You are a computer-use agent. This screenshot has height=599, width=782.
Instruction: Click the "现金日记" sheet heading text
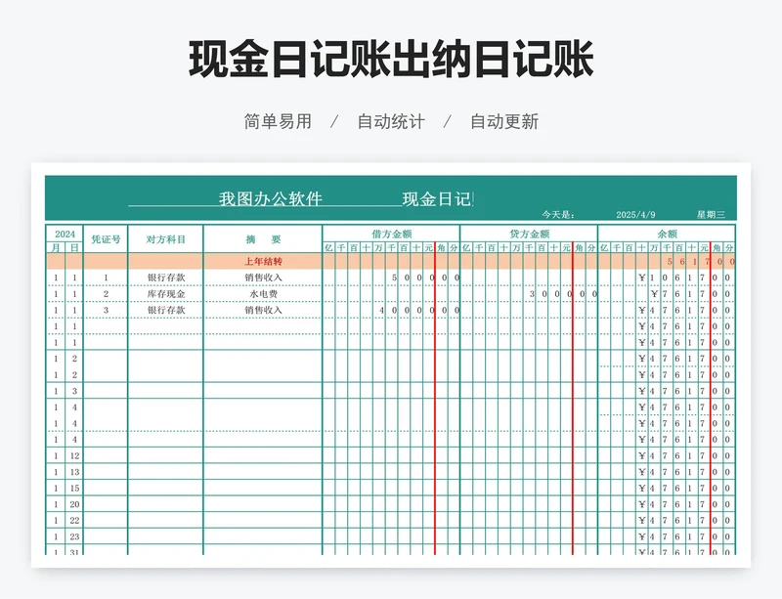coord(437,199)
